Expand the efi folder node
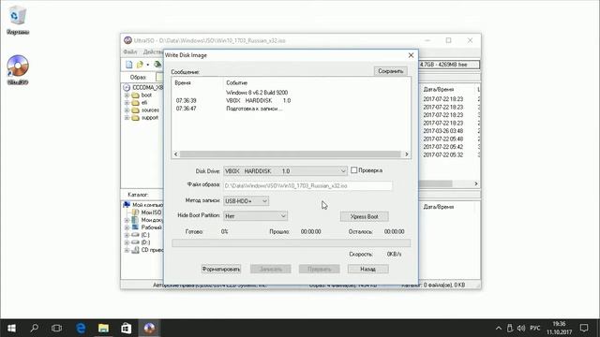Screen dimensions: 600x337 [x=127, y=102]
